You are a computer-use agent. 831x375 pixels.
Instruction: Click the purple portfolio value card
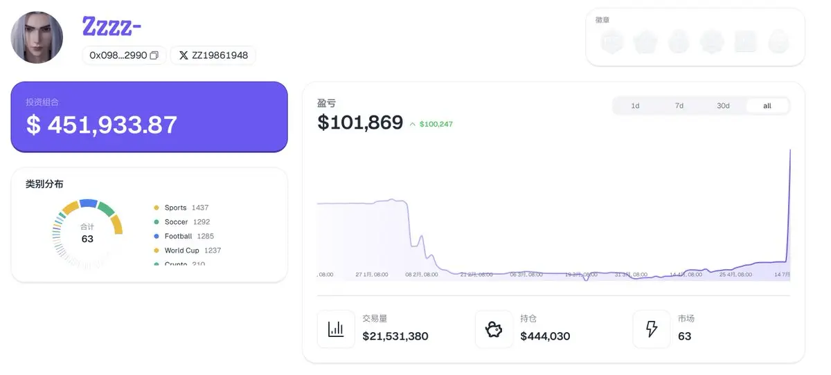149,117
